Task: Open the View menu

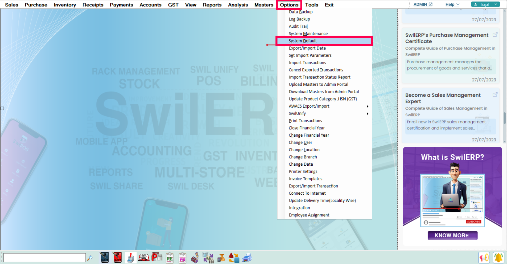Action: pyautogui.click(x=191, y=5)
